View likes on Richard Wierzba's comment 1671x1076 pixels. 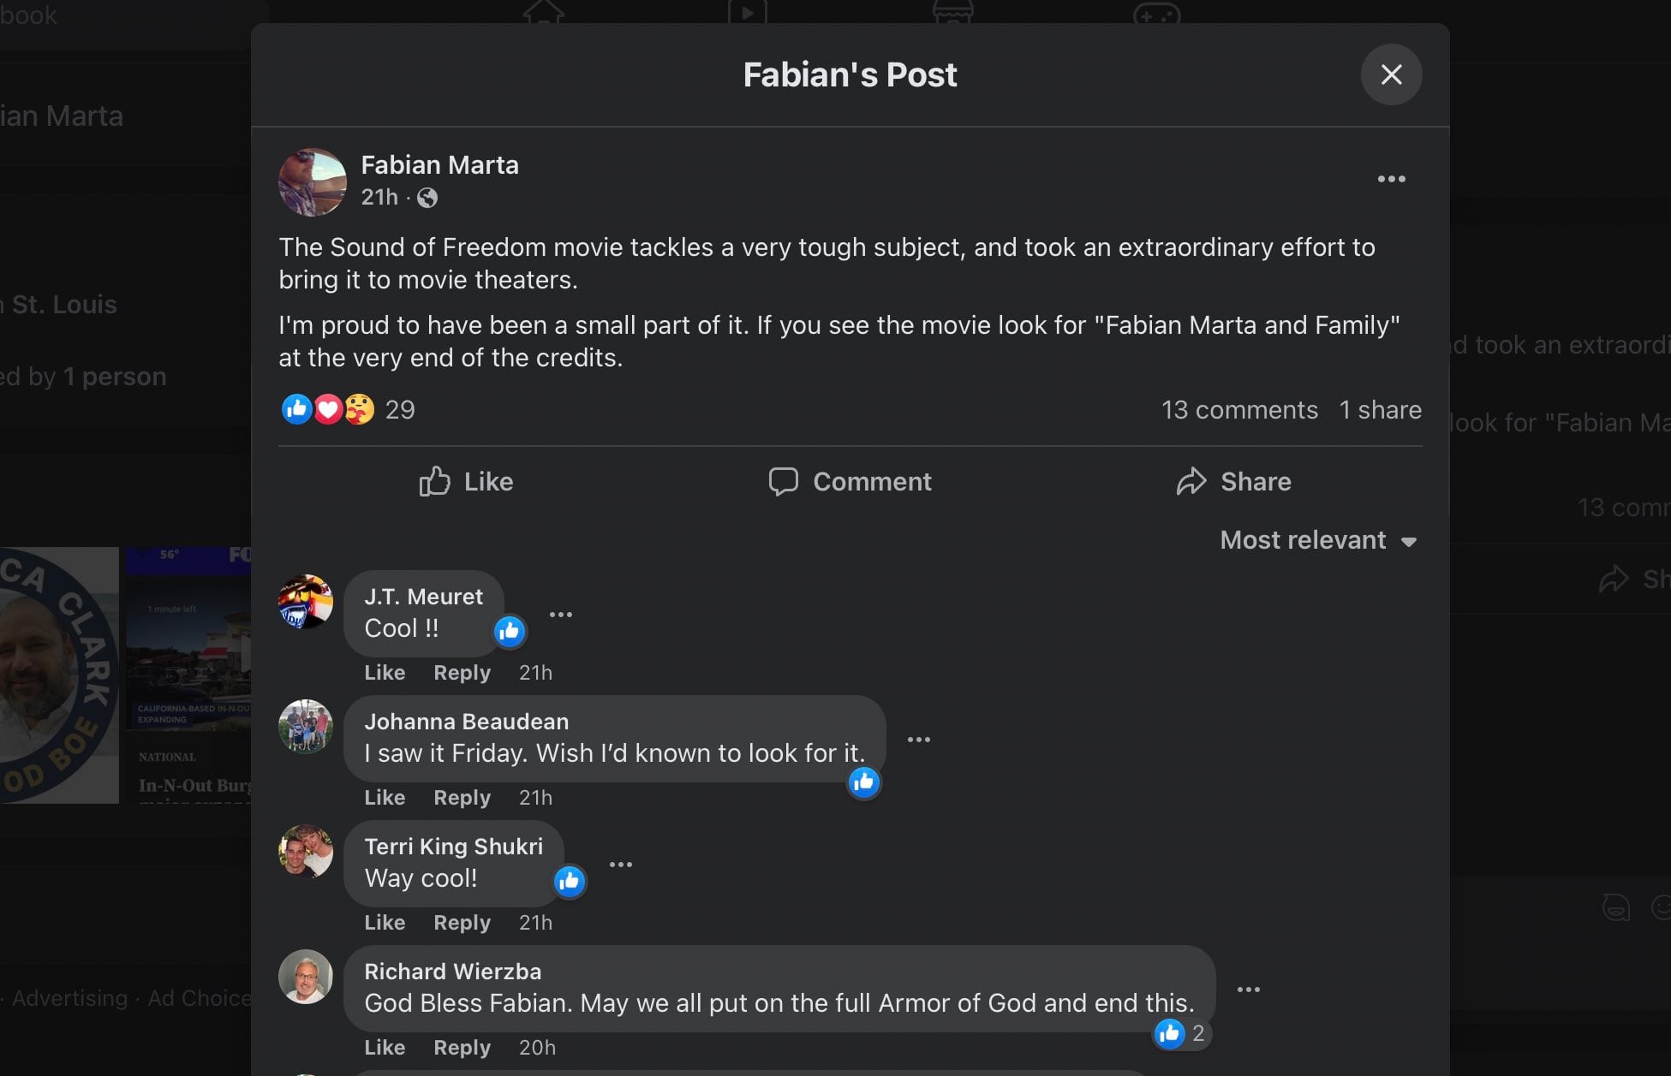point(1180,1034)
